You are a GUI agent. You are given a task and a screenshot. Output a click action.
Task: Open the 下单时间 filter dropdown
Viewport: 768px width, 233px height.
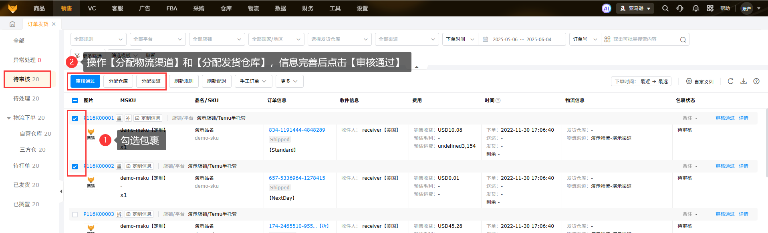coord(460,39)
